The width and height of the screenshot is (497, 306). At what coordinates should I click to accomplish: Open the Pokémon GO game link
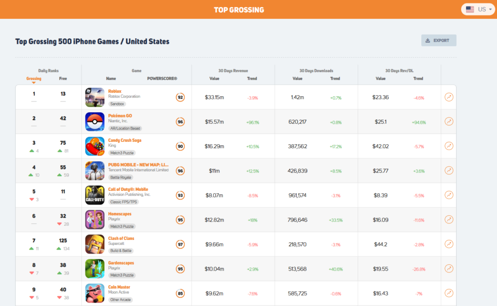(120, 116)
